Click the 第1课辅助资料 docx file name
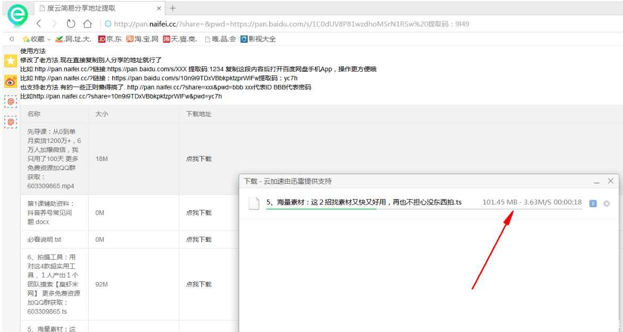Viewport: 623px width, 332px height. click(x=51, y=213)
